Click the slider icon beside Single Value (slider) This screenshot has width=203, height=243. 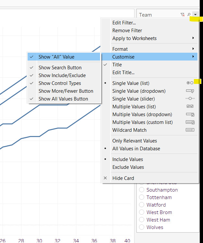190,99
